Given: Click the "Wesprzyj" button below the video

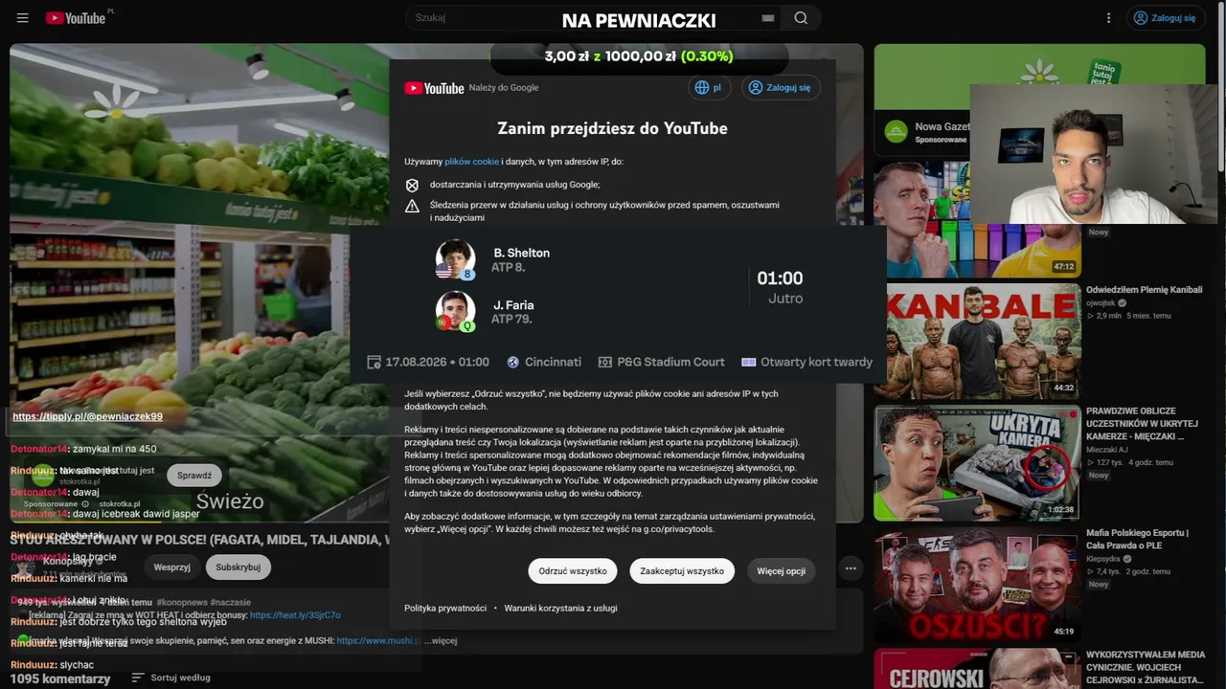Looking at the screenshot, I should (x=172, y=567).
